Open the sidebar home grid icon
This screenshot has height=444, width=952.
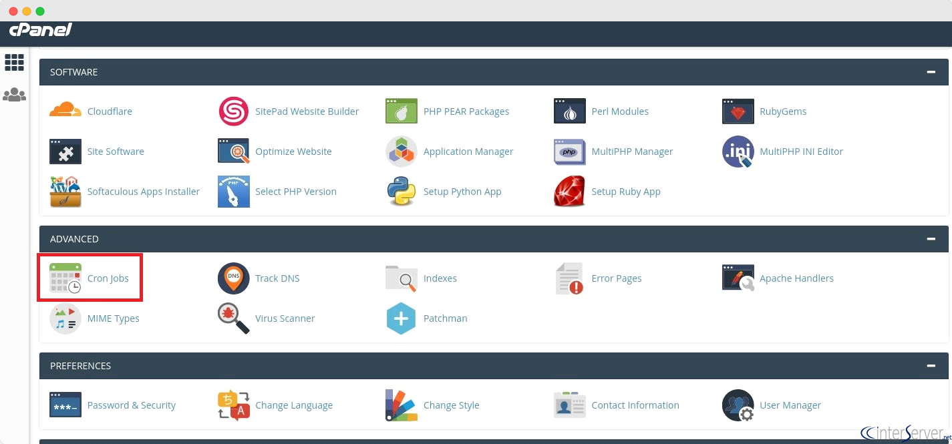(14, 62)
